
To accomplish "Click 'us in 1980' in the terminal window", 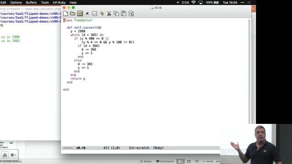I will point(10,37).
